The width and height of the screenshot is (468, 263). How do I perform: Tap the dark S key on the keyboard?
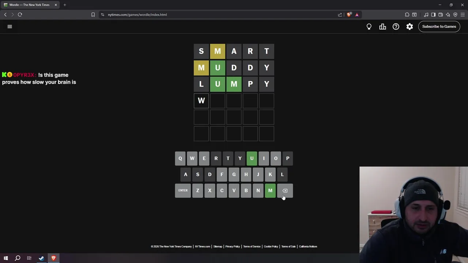coord(198,174)
